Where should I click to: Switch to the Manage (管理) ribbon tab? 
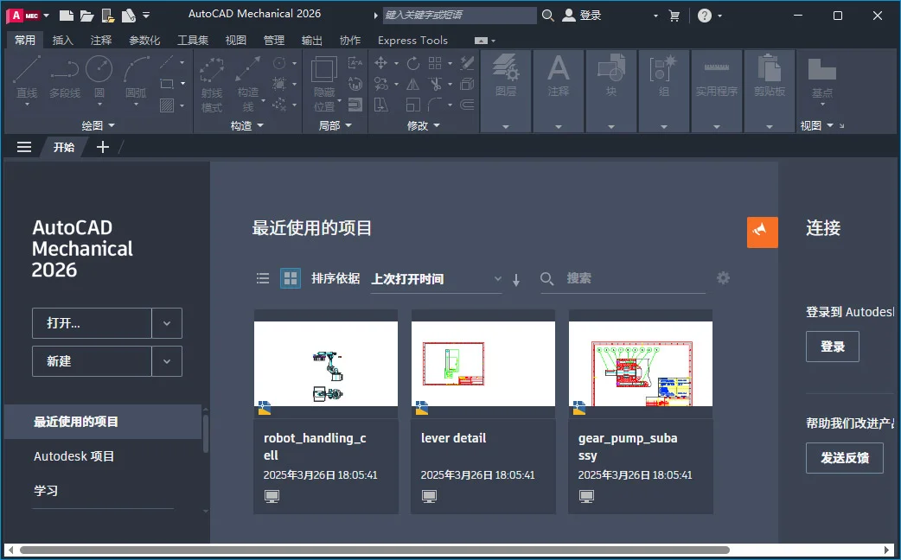click(274, 41)
